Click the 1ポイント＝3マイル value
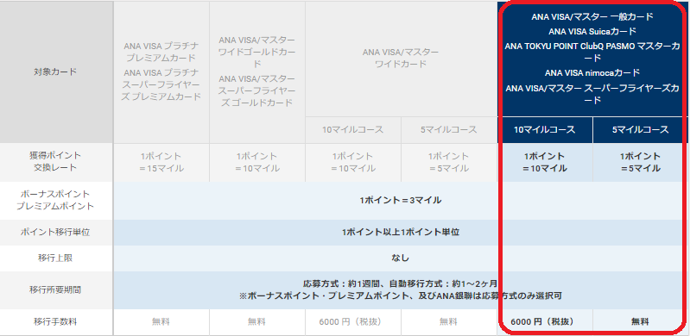Image resolution: width=690 pixels, height=336 pixels. point(401,201)
